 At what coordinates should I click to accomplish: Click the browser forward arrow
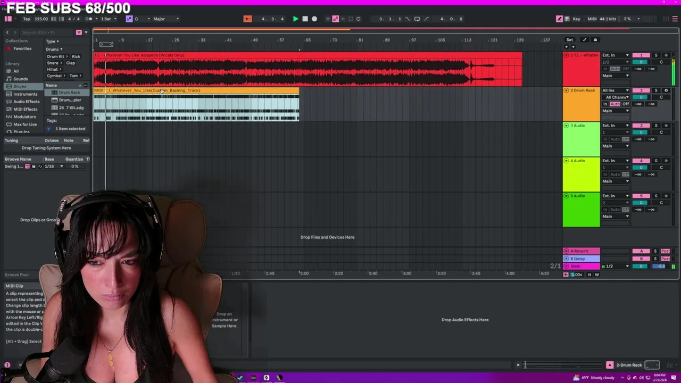click(14, 32)
